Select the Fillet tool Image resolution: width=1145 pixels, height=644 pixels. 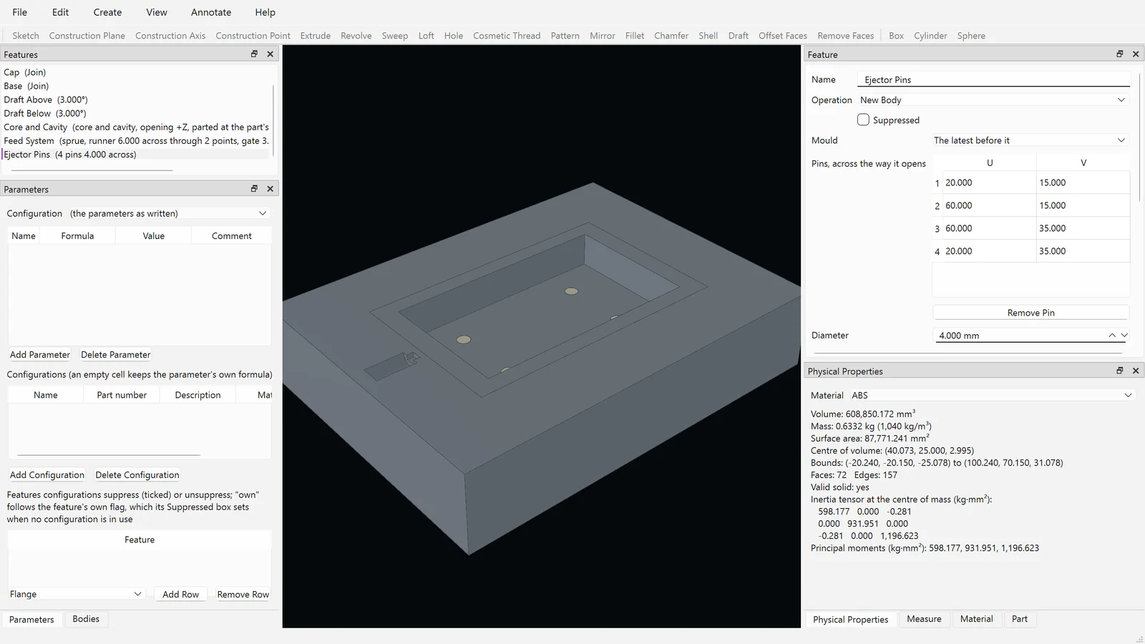[x=635, y=36]
